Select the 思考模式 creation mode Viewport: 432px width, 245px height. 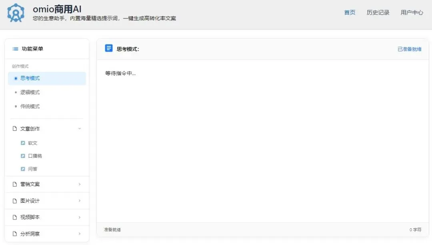coord(30,78)
